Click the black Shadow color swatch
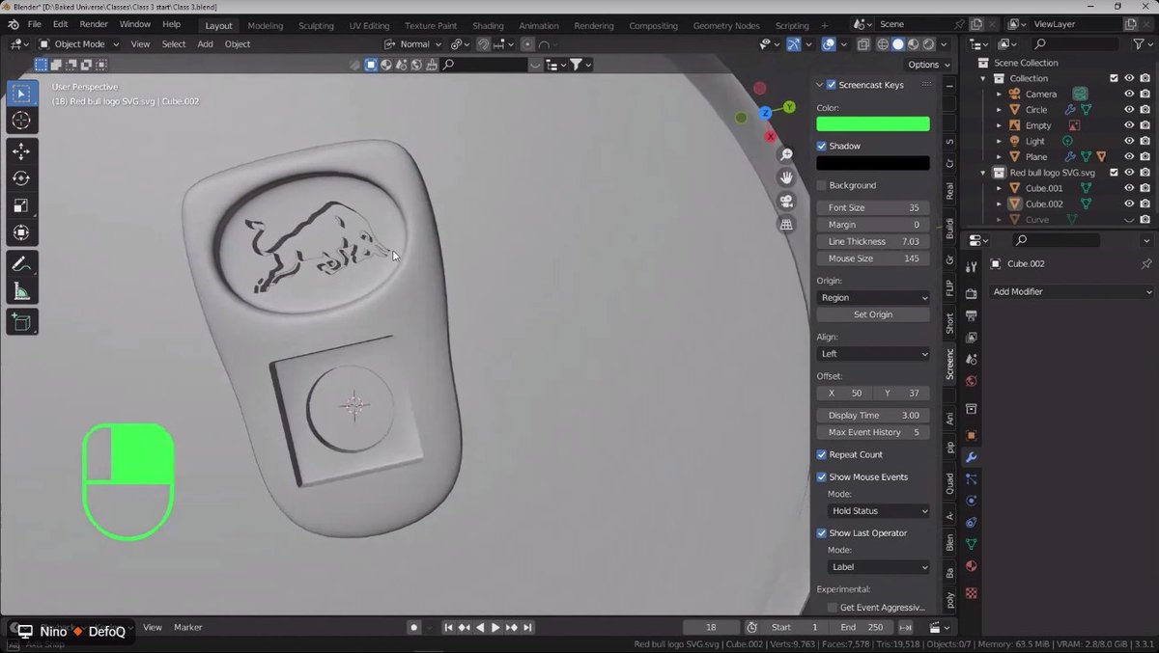1159x653 pixels. [x=873, y=163]
